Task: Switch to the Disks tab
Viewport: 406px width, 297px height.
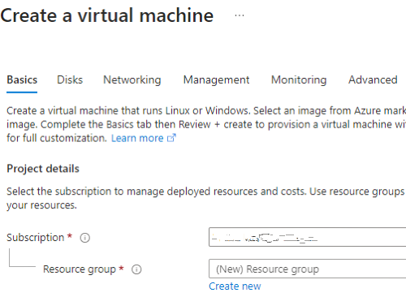Action: click(x=70, y=80)
